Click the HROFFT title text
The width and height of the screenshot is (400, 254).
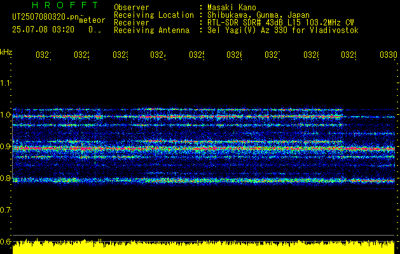tap(65, 5)
